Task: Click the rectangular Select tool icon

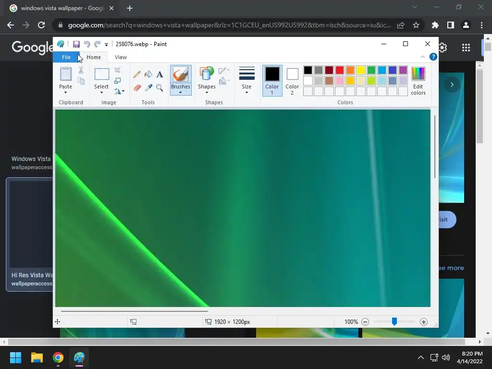Action: point(102,74)
